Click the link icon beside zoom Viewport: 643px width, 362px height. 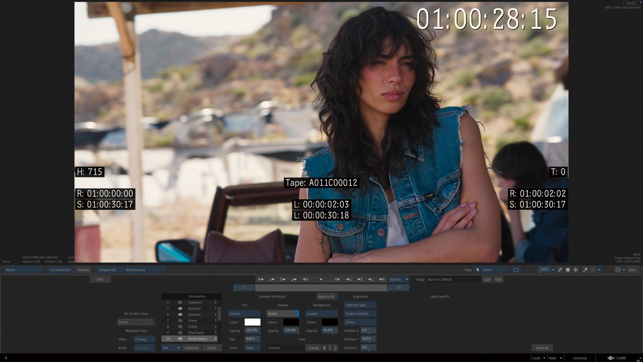(x=560, y=270)
